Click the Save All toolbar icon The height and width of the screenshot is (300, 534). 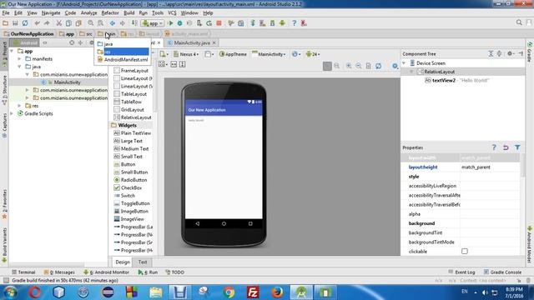click(x=15, y=23)
